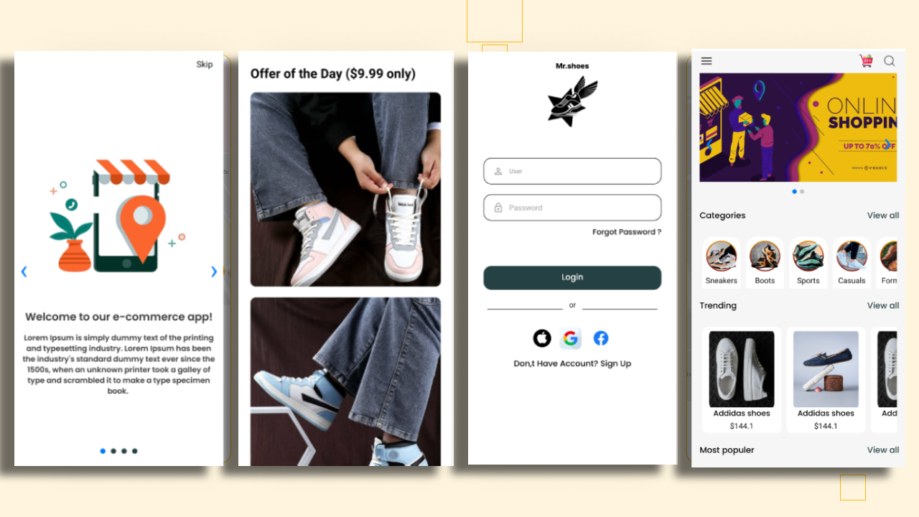
Task: View all Trending products
Action: (x=883, y=305)
